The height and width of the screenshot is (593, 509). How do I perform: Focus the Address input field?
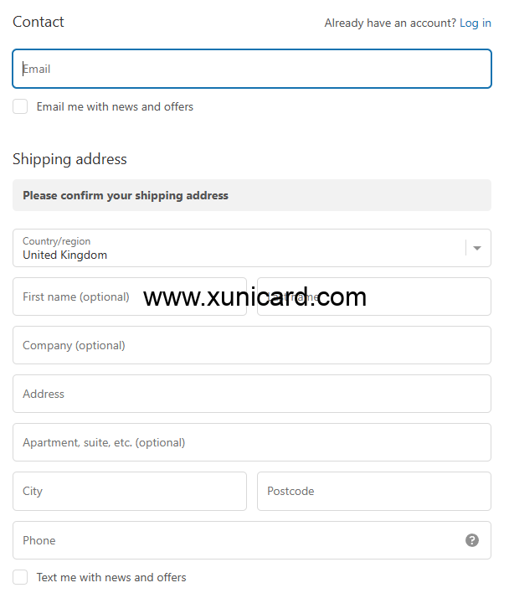[x=251, y=394]
